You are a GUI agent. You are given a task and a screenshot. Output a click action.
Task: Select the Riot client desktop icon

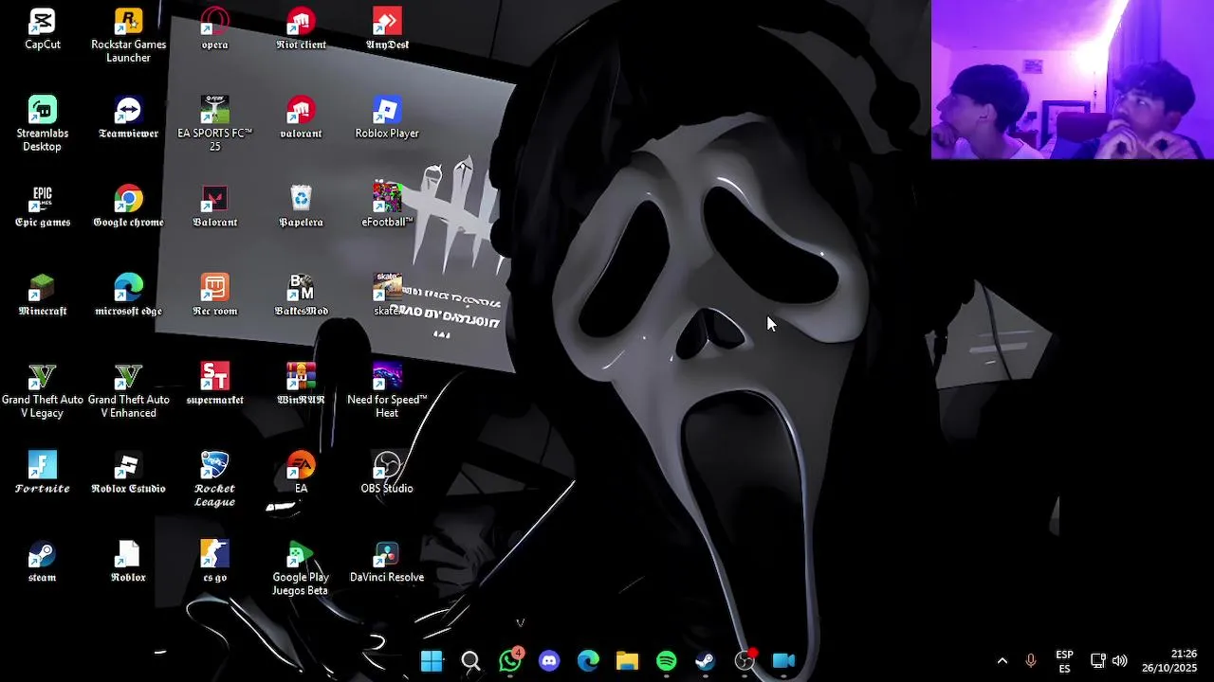(x=301, y=29)
